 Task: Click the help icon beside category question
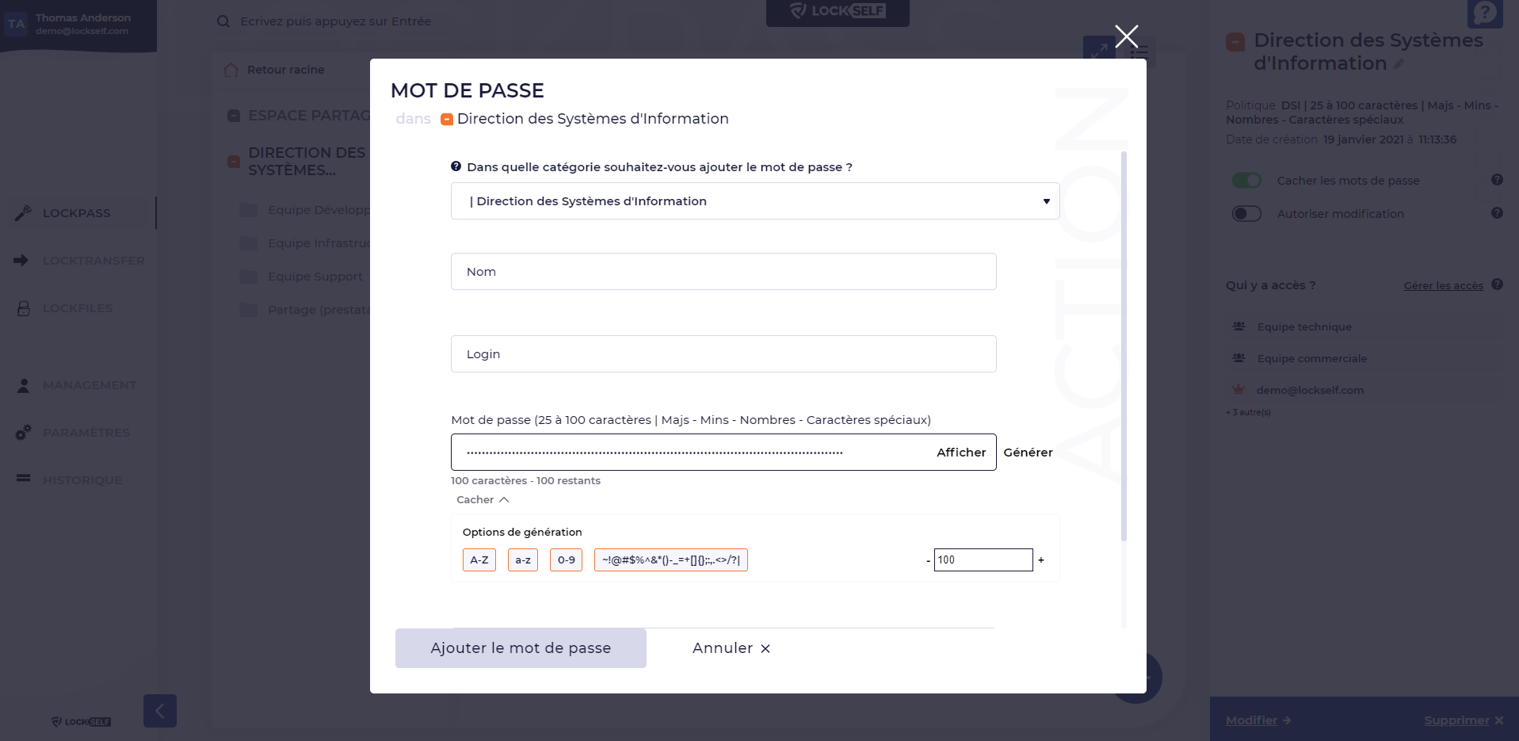point(456,166)
